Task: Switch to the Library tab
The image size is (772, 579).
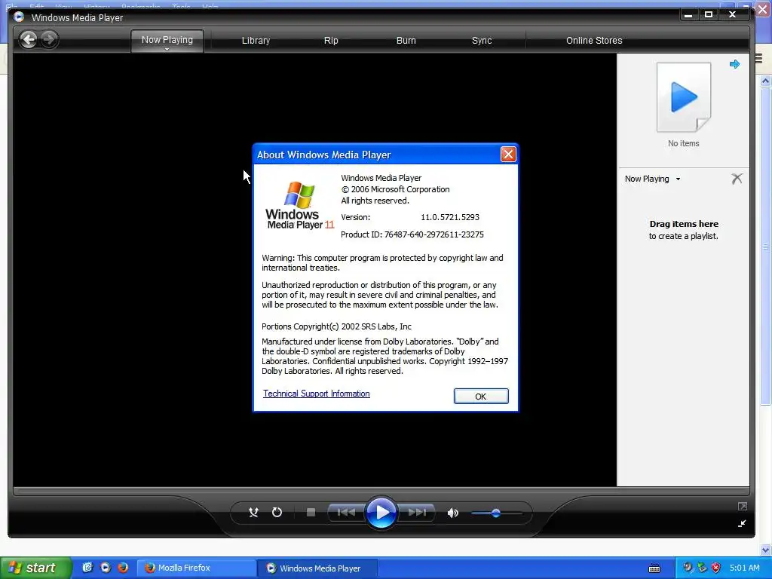Action: [x=256, y=41]
